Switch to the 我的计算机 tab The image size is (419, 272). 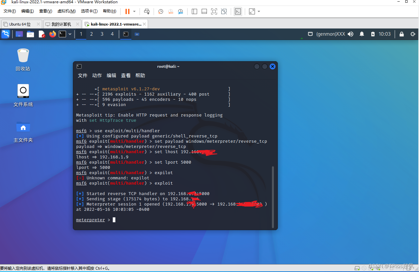tap(61, 24)
